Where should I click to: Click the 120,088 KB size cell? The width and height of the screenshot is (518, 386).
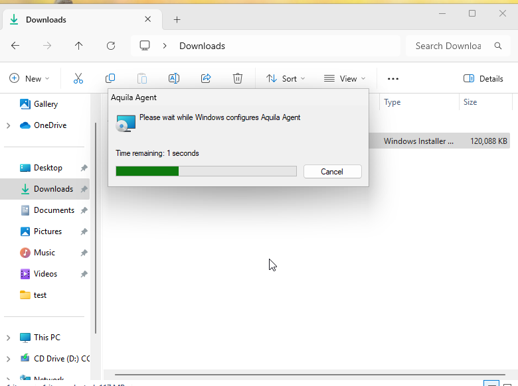(489, 141)
